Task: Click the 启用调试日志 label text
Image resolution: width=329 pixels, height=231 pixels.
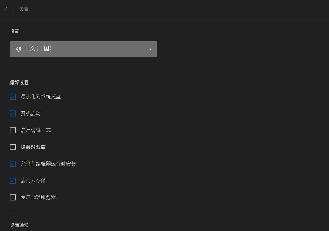Action: (x=36, y=130)
